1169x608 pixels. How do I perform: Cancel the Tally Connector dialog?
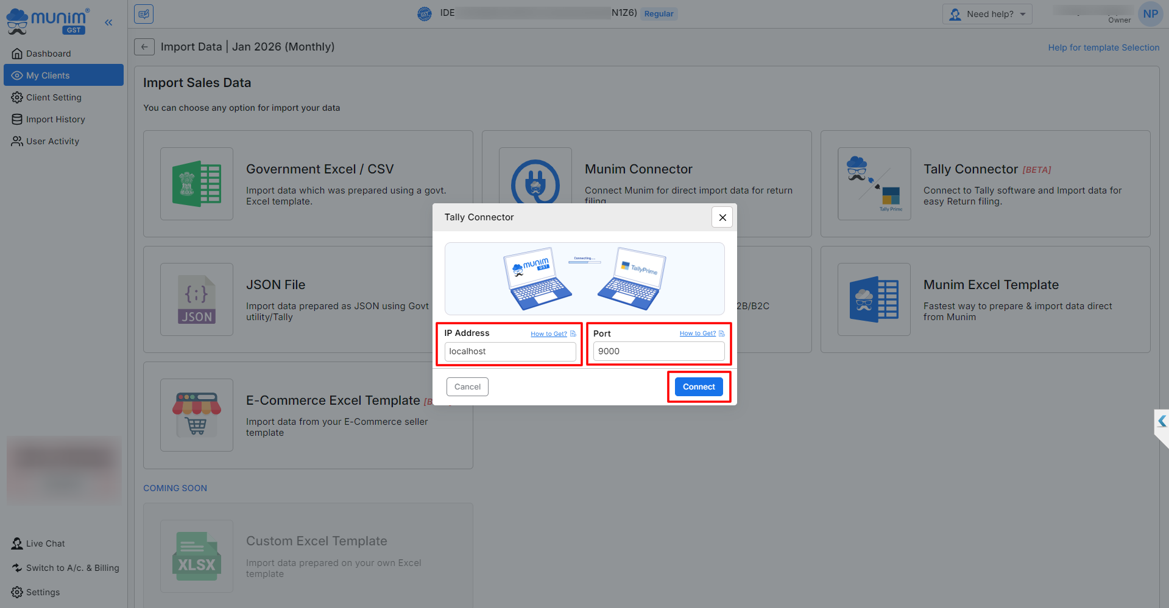pyautogui.click(x=467, y=386)
